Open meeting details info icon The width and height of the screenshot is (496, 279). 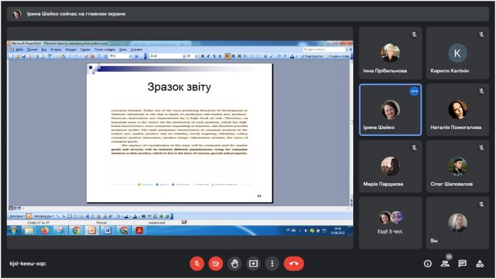coord(428,264)
